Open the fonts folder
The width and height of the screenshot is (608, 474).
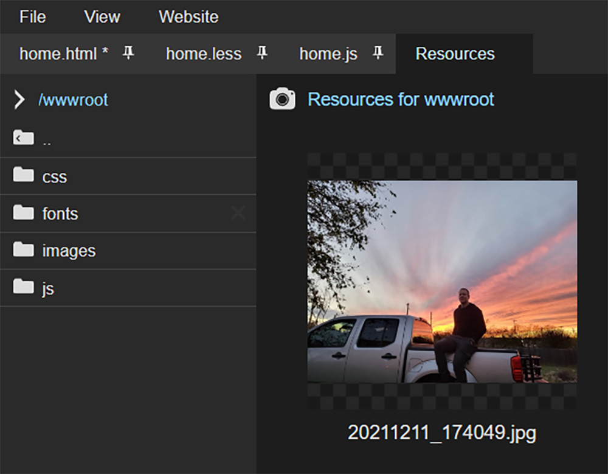(x=60, y=214)
